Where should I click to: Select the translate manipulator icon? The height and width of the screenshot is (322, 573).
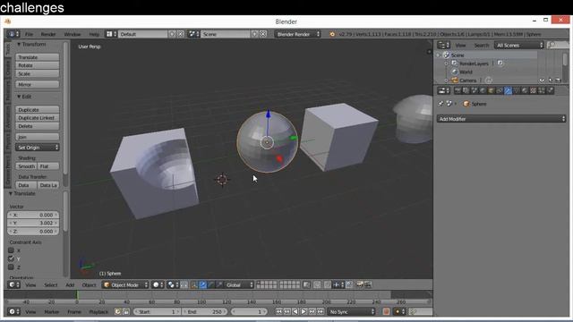click(203, 284)
